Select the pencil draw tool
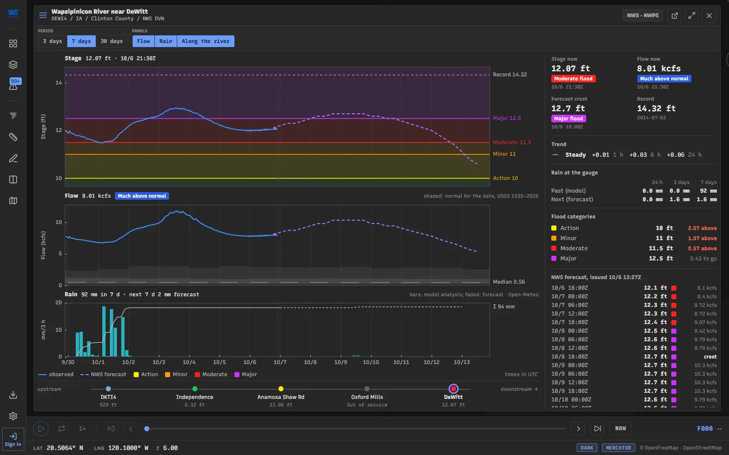The image size is (729, 455). click(x=13, y=158)
